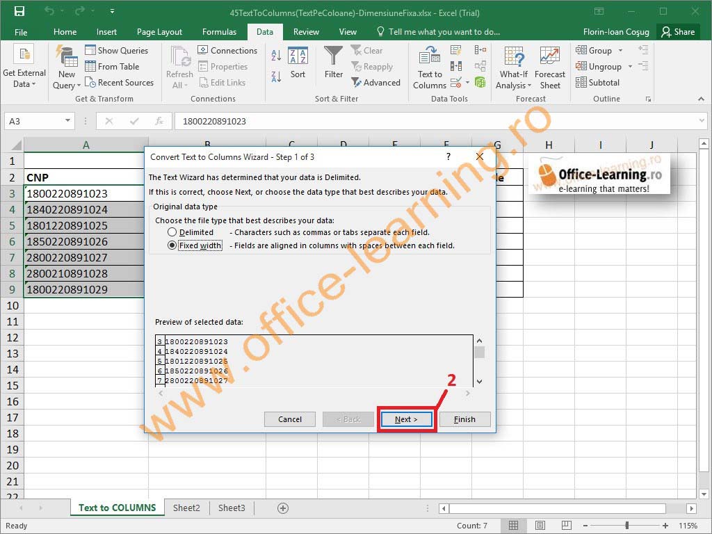Switch to the Formulas tab
The width and height of the screenshot is (712, 534).
point(219,32)
